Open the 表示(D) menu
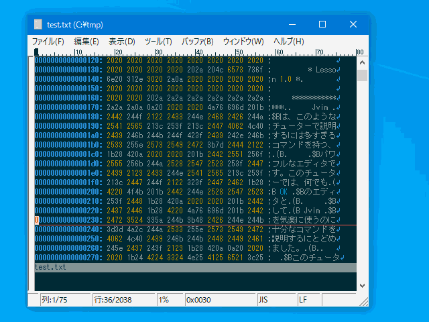Image resolution: width=429 pixels, height=322 pixels. point(122,42)
